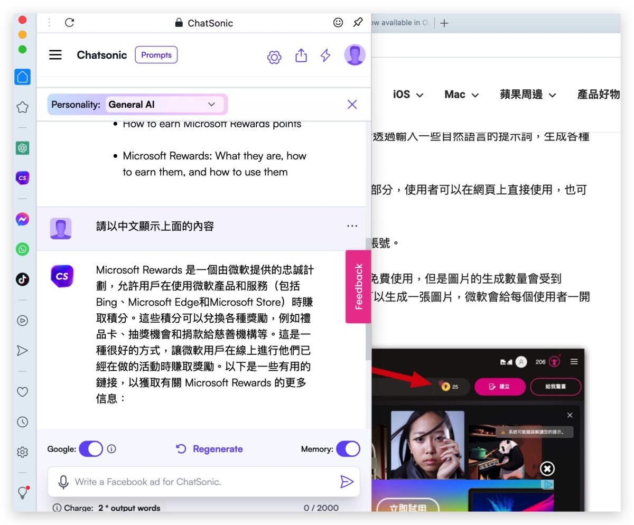Pin the ChatSonic sidebar panel
The height and width of the screenshot is (525, 634).
[x=358, y=22]
